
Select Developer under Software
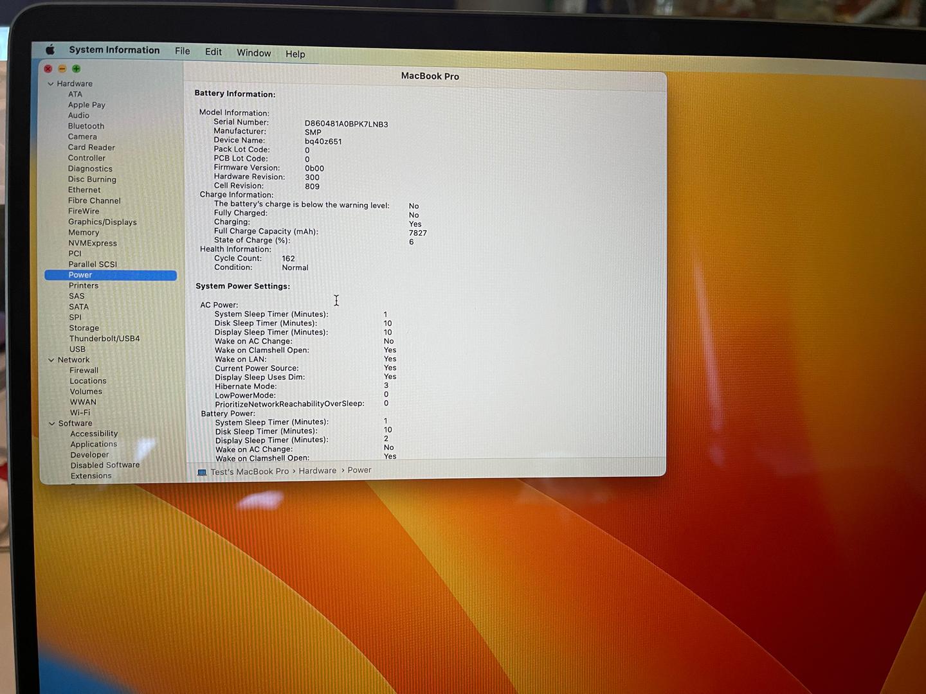[x=90, y=455]
